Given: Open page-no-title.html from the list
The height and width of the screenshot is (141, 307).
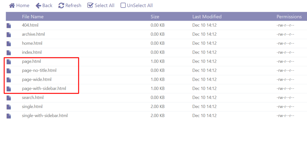Looking at the screenshot, I should (39, 70).
